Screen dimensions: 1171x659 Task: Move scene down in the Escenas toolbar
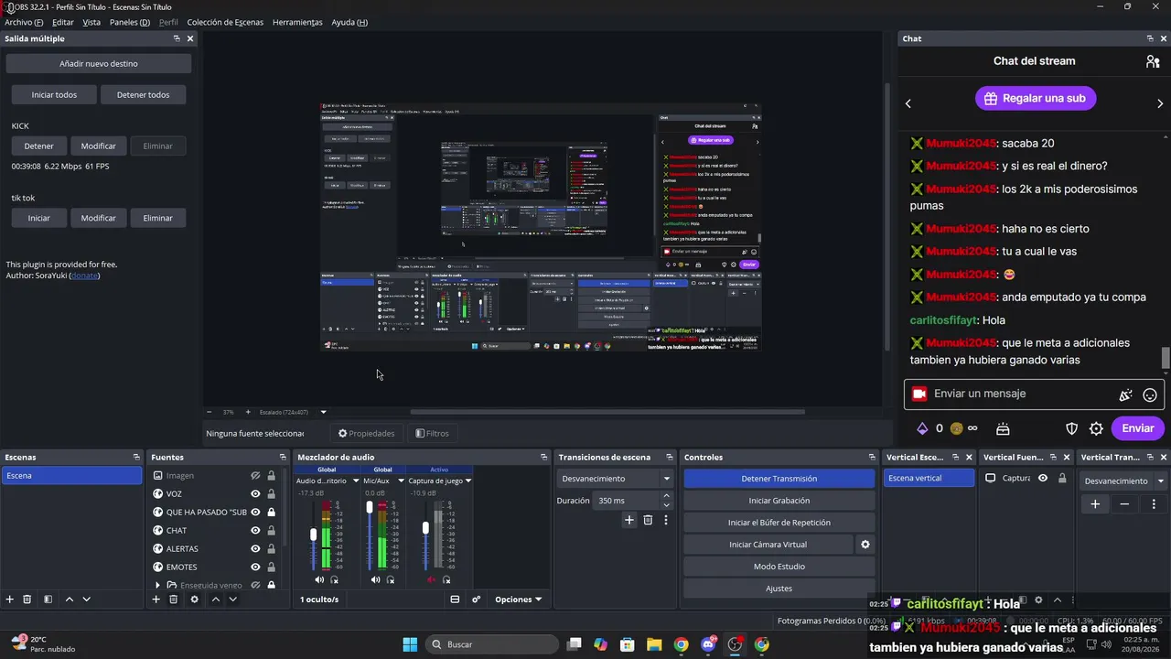point(86,600)
